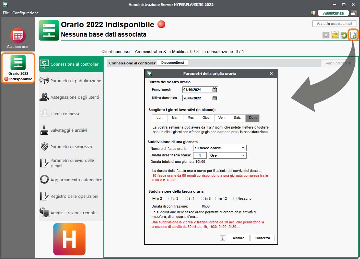Open the calendar for Primo lunedì
This screenshot has height=259, width=360.
pyautogui.click(x=215, y=90)
